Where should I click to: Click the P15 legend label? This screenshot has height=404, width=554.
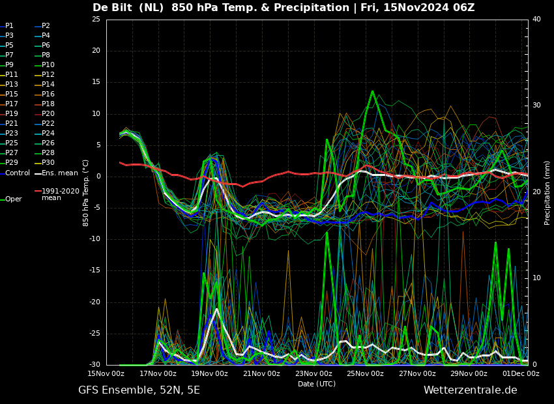click(12, 94)
